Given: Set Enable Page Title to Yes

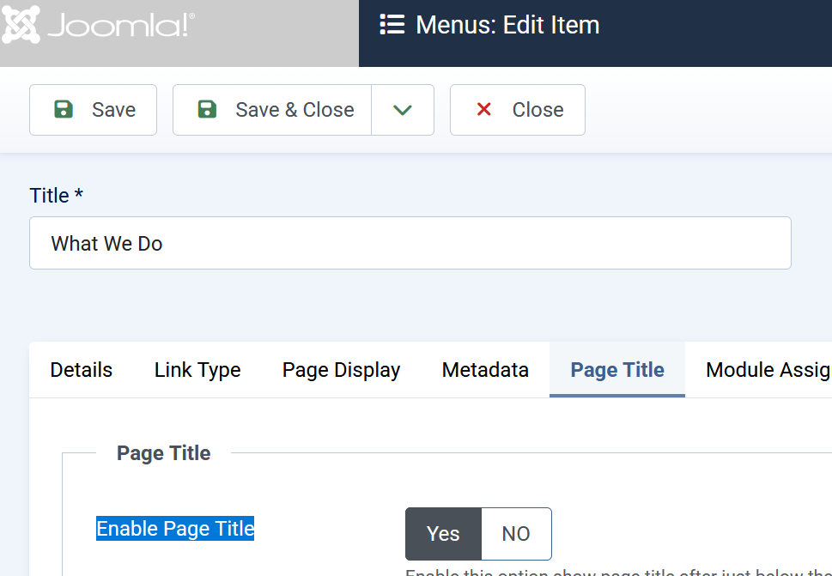Looking at the screenshot, I should [x=443, y=534].
